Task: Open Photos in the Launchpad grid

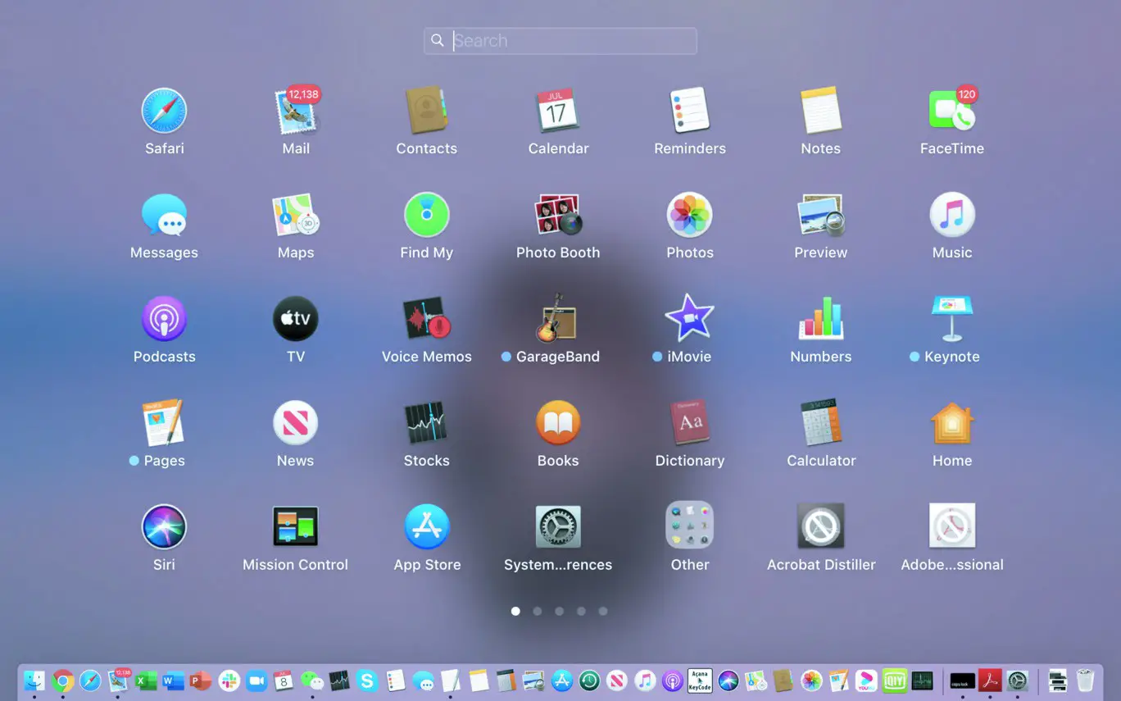Action: tap(690, 215)
